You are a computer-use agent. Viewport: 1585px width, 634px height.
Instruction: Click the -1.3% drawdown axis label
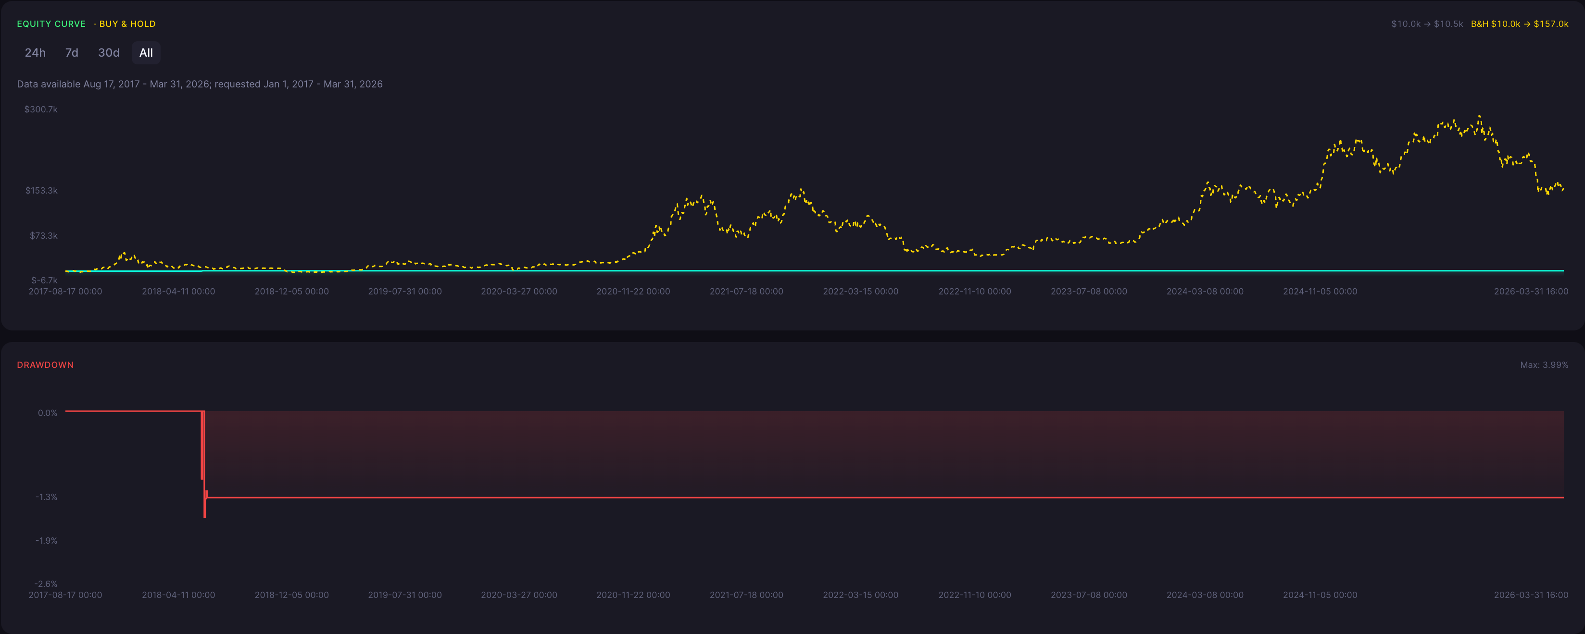coord(46,497)
